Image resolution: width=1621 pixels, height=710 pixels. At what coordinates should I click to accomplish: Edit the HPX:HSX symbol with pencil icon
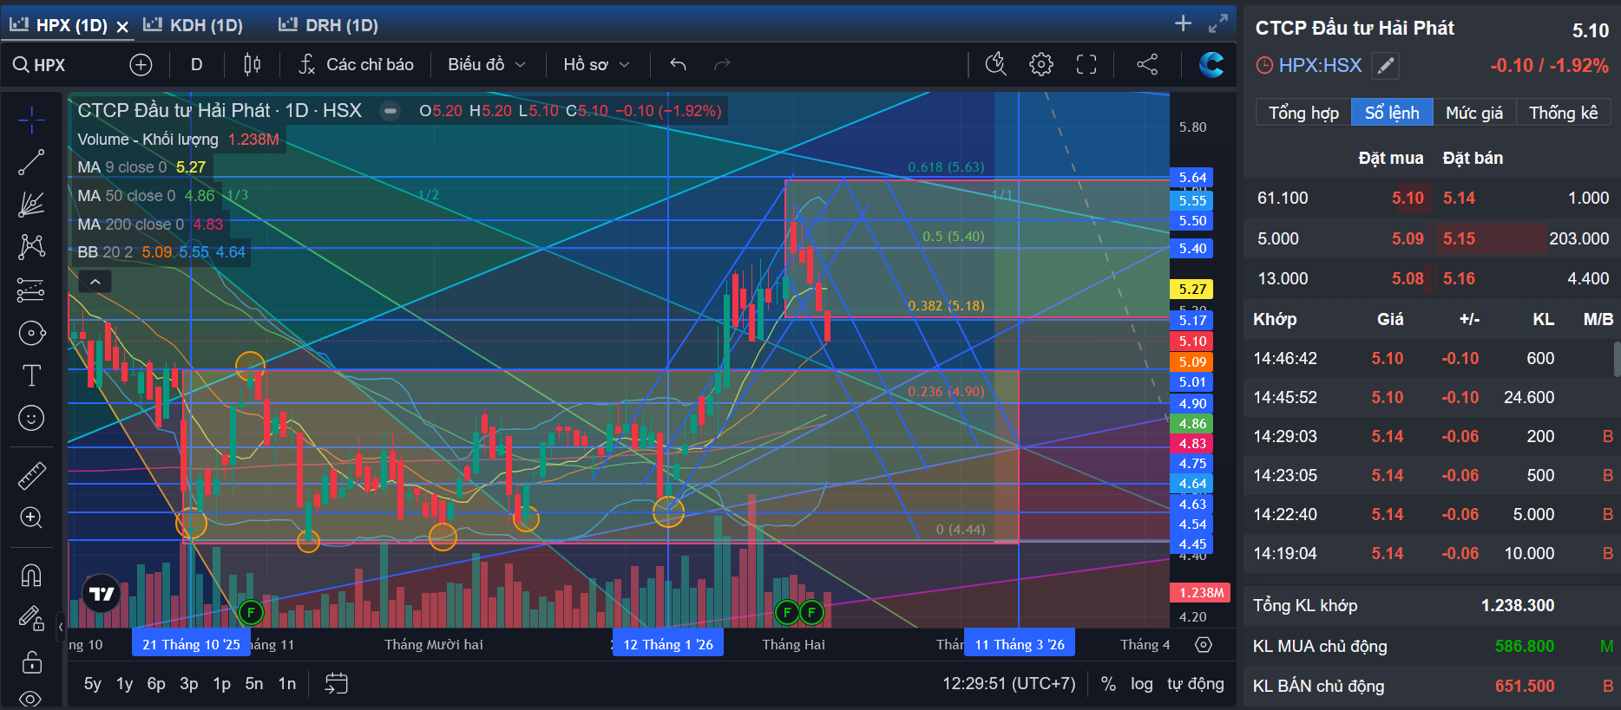(x=1386, y=65)
